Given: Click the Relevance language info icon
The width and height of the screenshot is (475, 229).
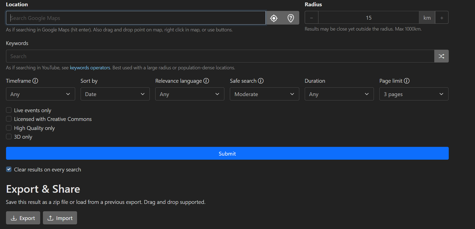Looking at the screenshot, I should (206, 81).
